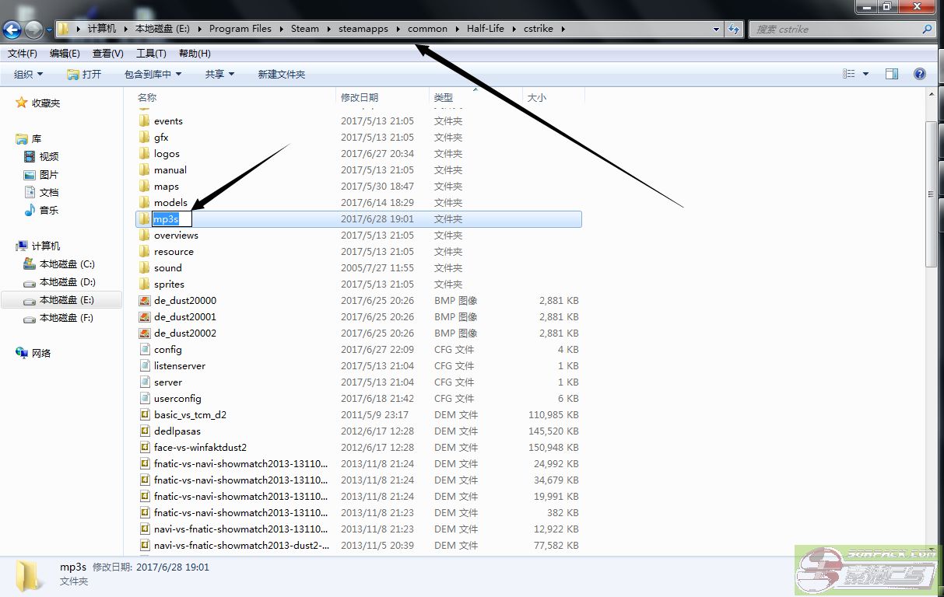This screenshot has width=944, height=597.
Task: Click the refresh button beside address bar
Action: point(733,30)
